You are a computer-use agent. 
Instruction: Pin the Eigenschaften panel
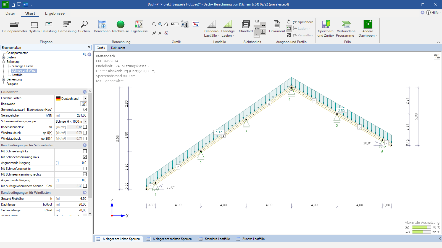[89, 48]
